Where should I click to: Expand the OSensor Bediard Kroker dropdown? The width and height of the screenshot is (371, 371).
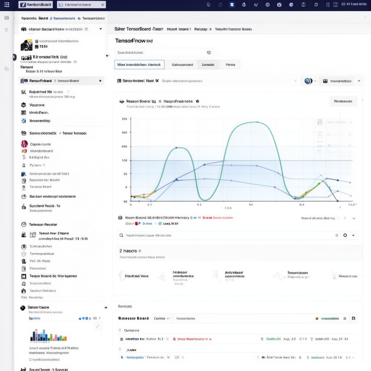pyautogui.click(x=101, y=29)
